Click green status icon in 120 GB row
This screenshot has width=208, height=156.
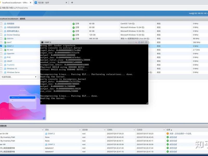[74, 35]
